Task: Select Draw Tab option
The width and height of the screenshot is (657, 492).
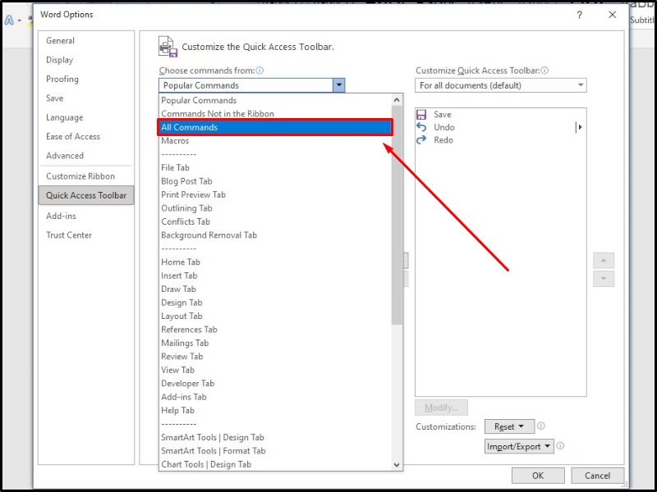Action: click(275, 289)
